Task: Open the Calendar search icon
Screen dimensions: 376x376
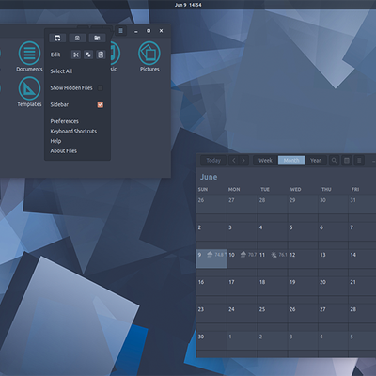Action: click(334, 161)
